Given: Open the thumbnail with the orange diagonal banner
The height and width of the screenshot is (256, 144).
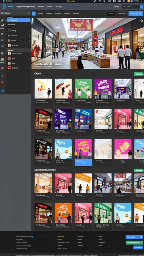Looking at the screenshot, I should (83, 183).
